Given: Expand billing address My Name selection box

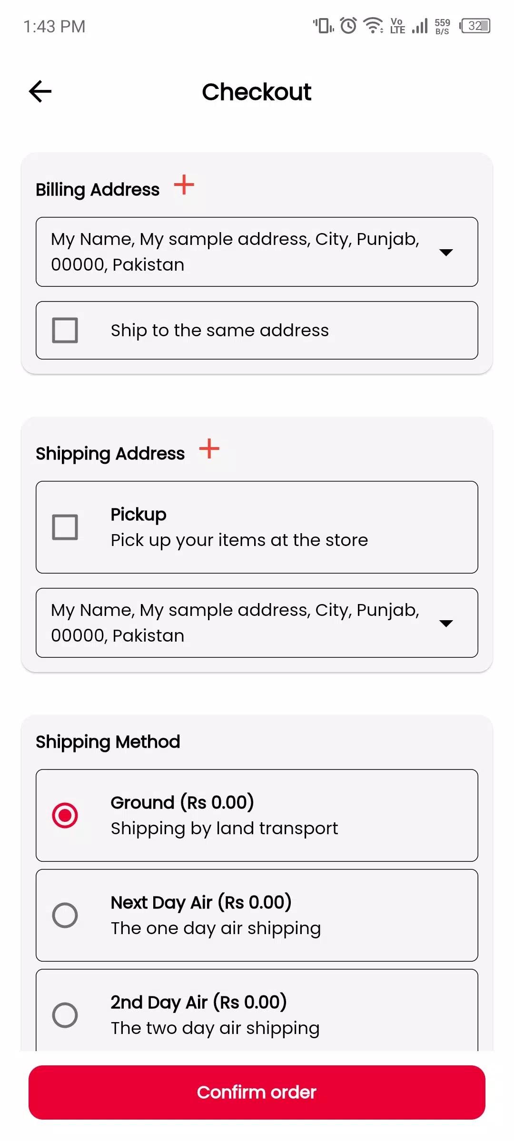Looking at the screenshot, I should point(257,252).
